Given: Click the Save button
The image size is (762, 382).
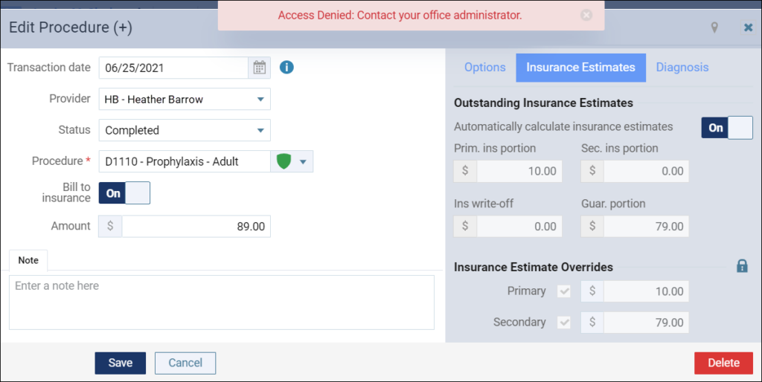Looking at the screenshot, I should 120,363.
